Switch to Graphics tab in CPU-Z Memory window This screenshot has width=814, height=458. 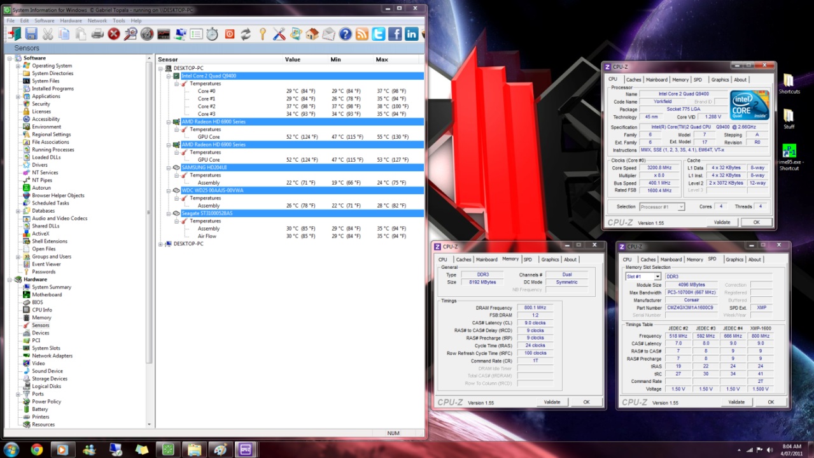pyautogui.click(x=550, y=259)
